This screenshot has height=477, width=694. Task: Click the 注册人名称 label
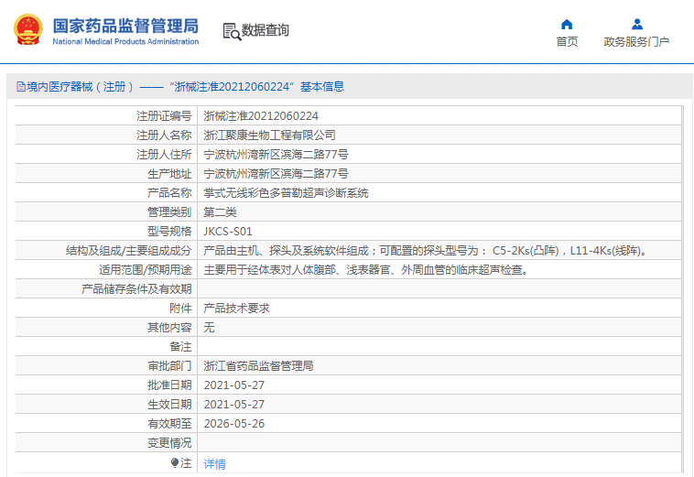164,135
